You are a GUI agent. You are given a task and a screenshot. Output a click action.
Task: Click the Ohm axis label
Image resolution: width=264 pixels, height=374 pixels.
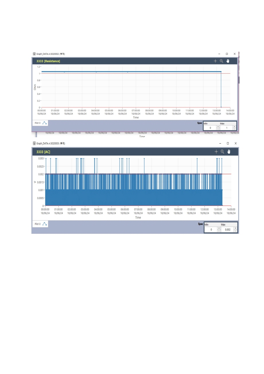click(35, 87)
